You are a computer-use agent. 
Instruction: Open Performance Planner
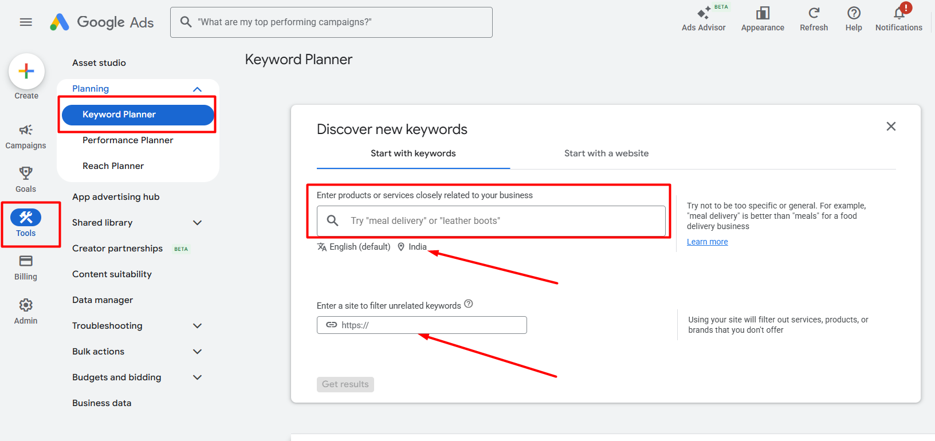tap(128, 140)
